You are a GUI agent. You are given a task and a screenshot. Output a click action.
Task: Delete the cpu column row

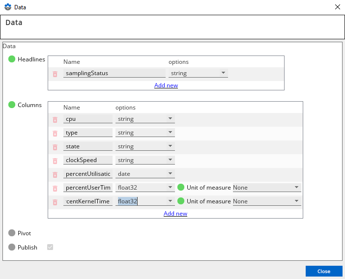pyautogui.click(x=55, y=119)
